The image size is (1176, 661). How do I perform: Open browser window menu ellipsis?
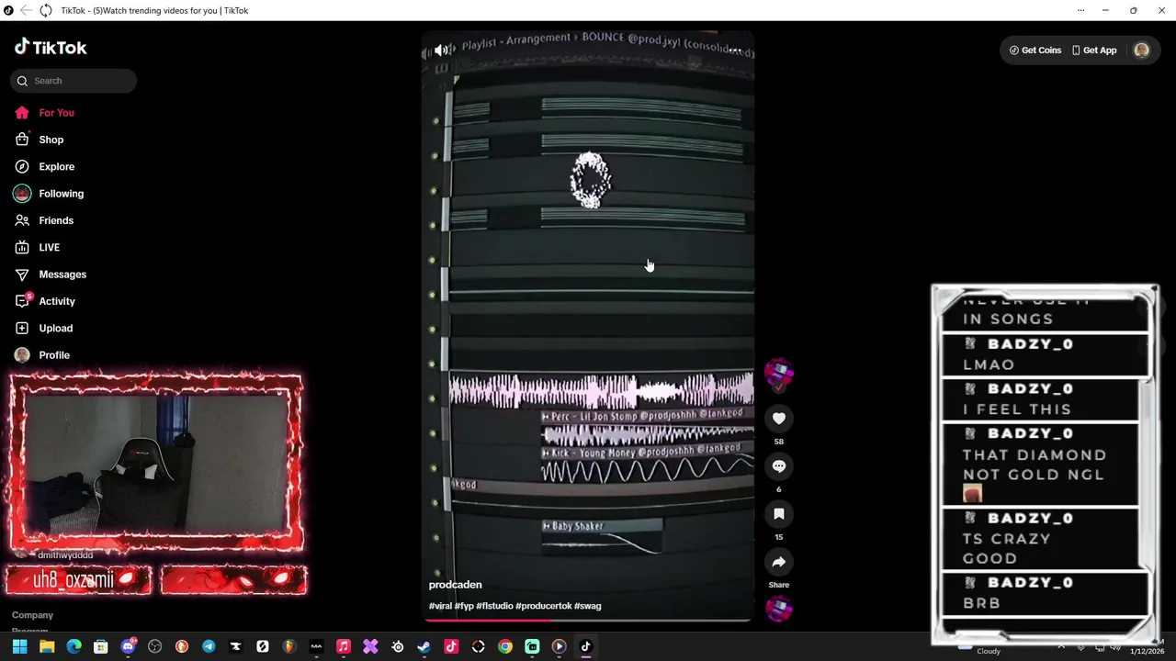pyautogui.click(x=1080, y=10)
